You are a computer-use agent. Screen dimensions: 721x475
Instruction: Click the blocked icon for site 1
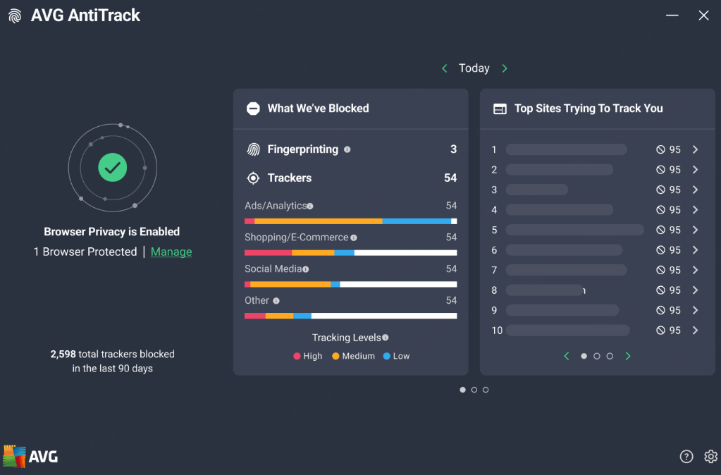click(x=661, y=149)
